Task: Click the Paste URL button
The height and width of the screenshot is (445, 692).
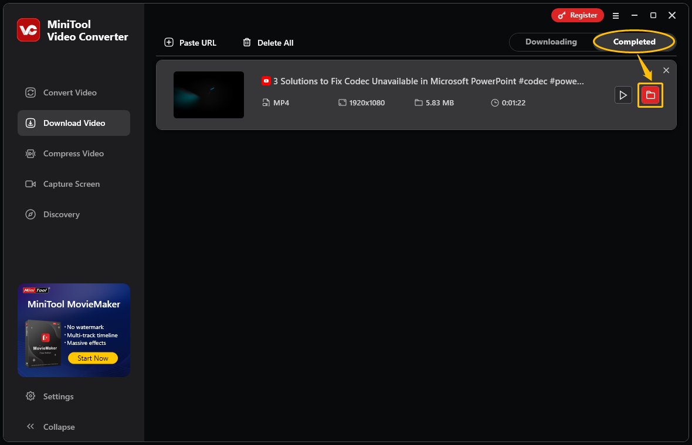Action: point(190,43)
